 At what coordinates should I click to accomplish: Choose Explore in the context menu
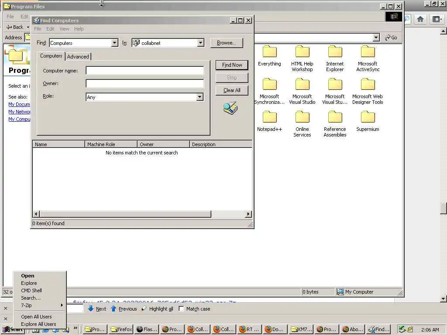tap(40, 283)
